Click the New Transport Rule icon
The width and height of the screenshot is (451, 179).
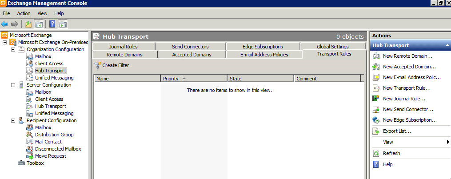[x=376, y=88]
